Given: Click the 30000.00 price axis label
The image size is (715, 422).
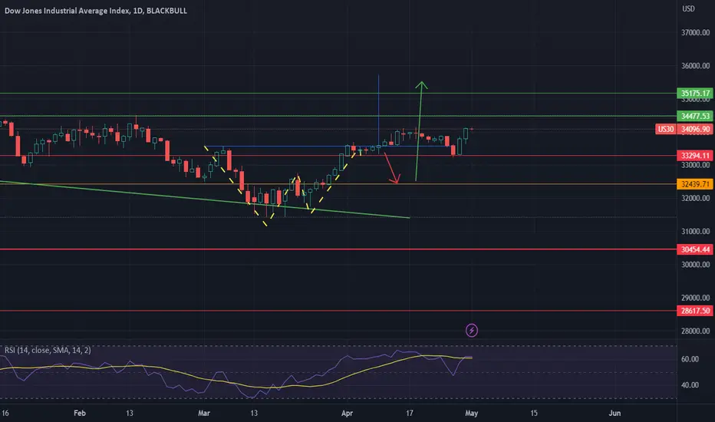Looking at the screenshot, I should click(695, 265).
